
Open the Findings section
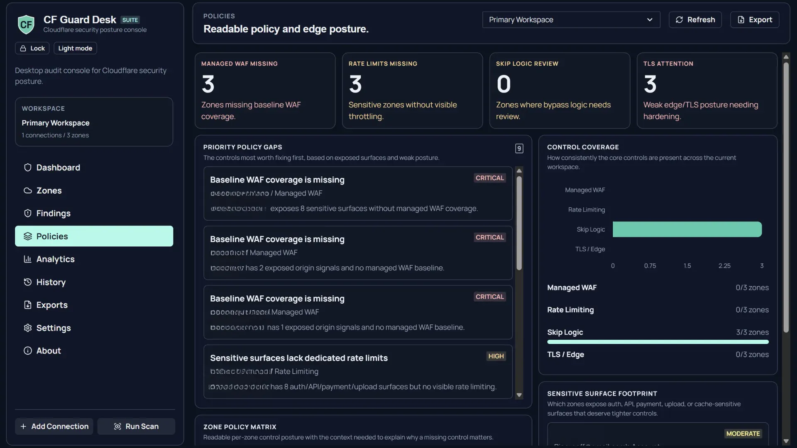coord(94,213)
